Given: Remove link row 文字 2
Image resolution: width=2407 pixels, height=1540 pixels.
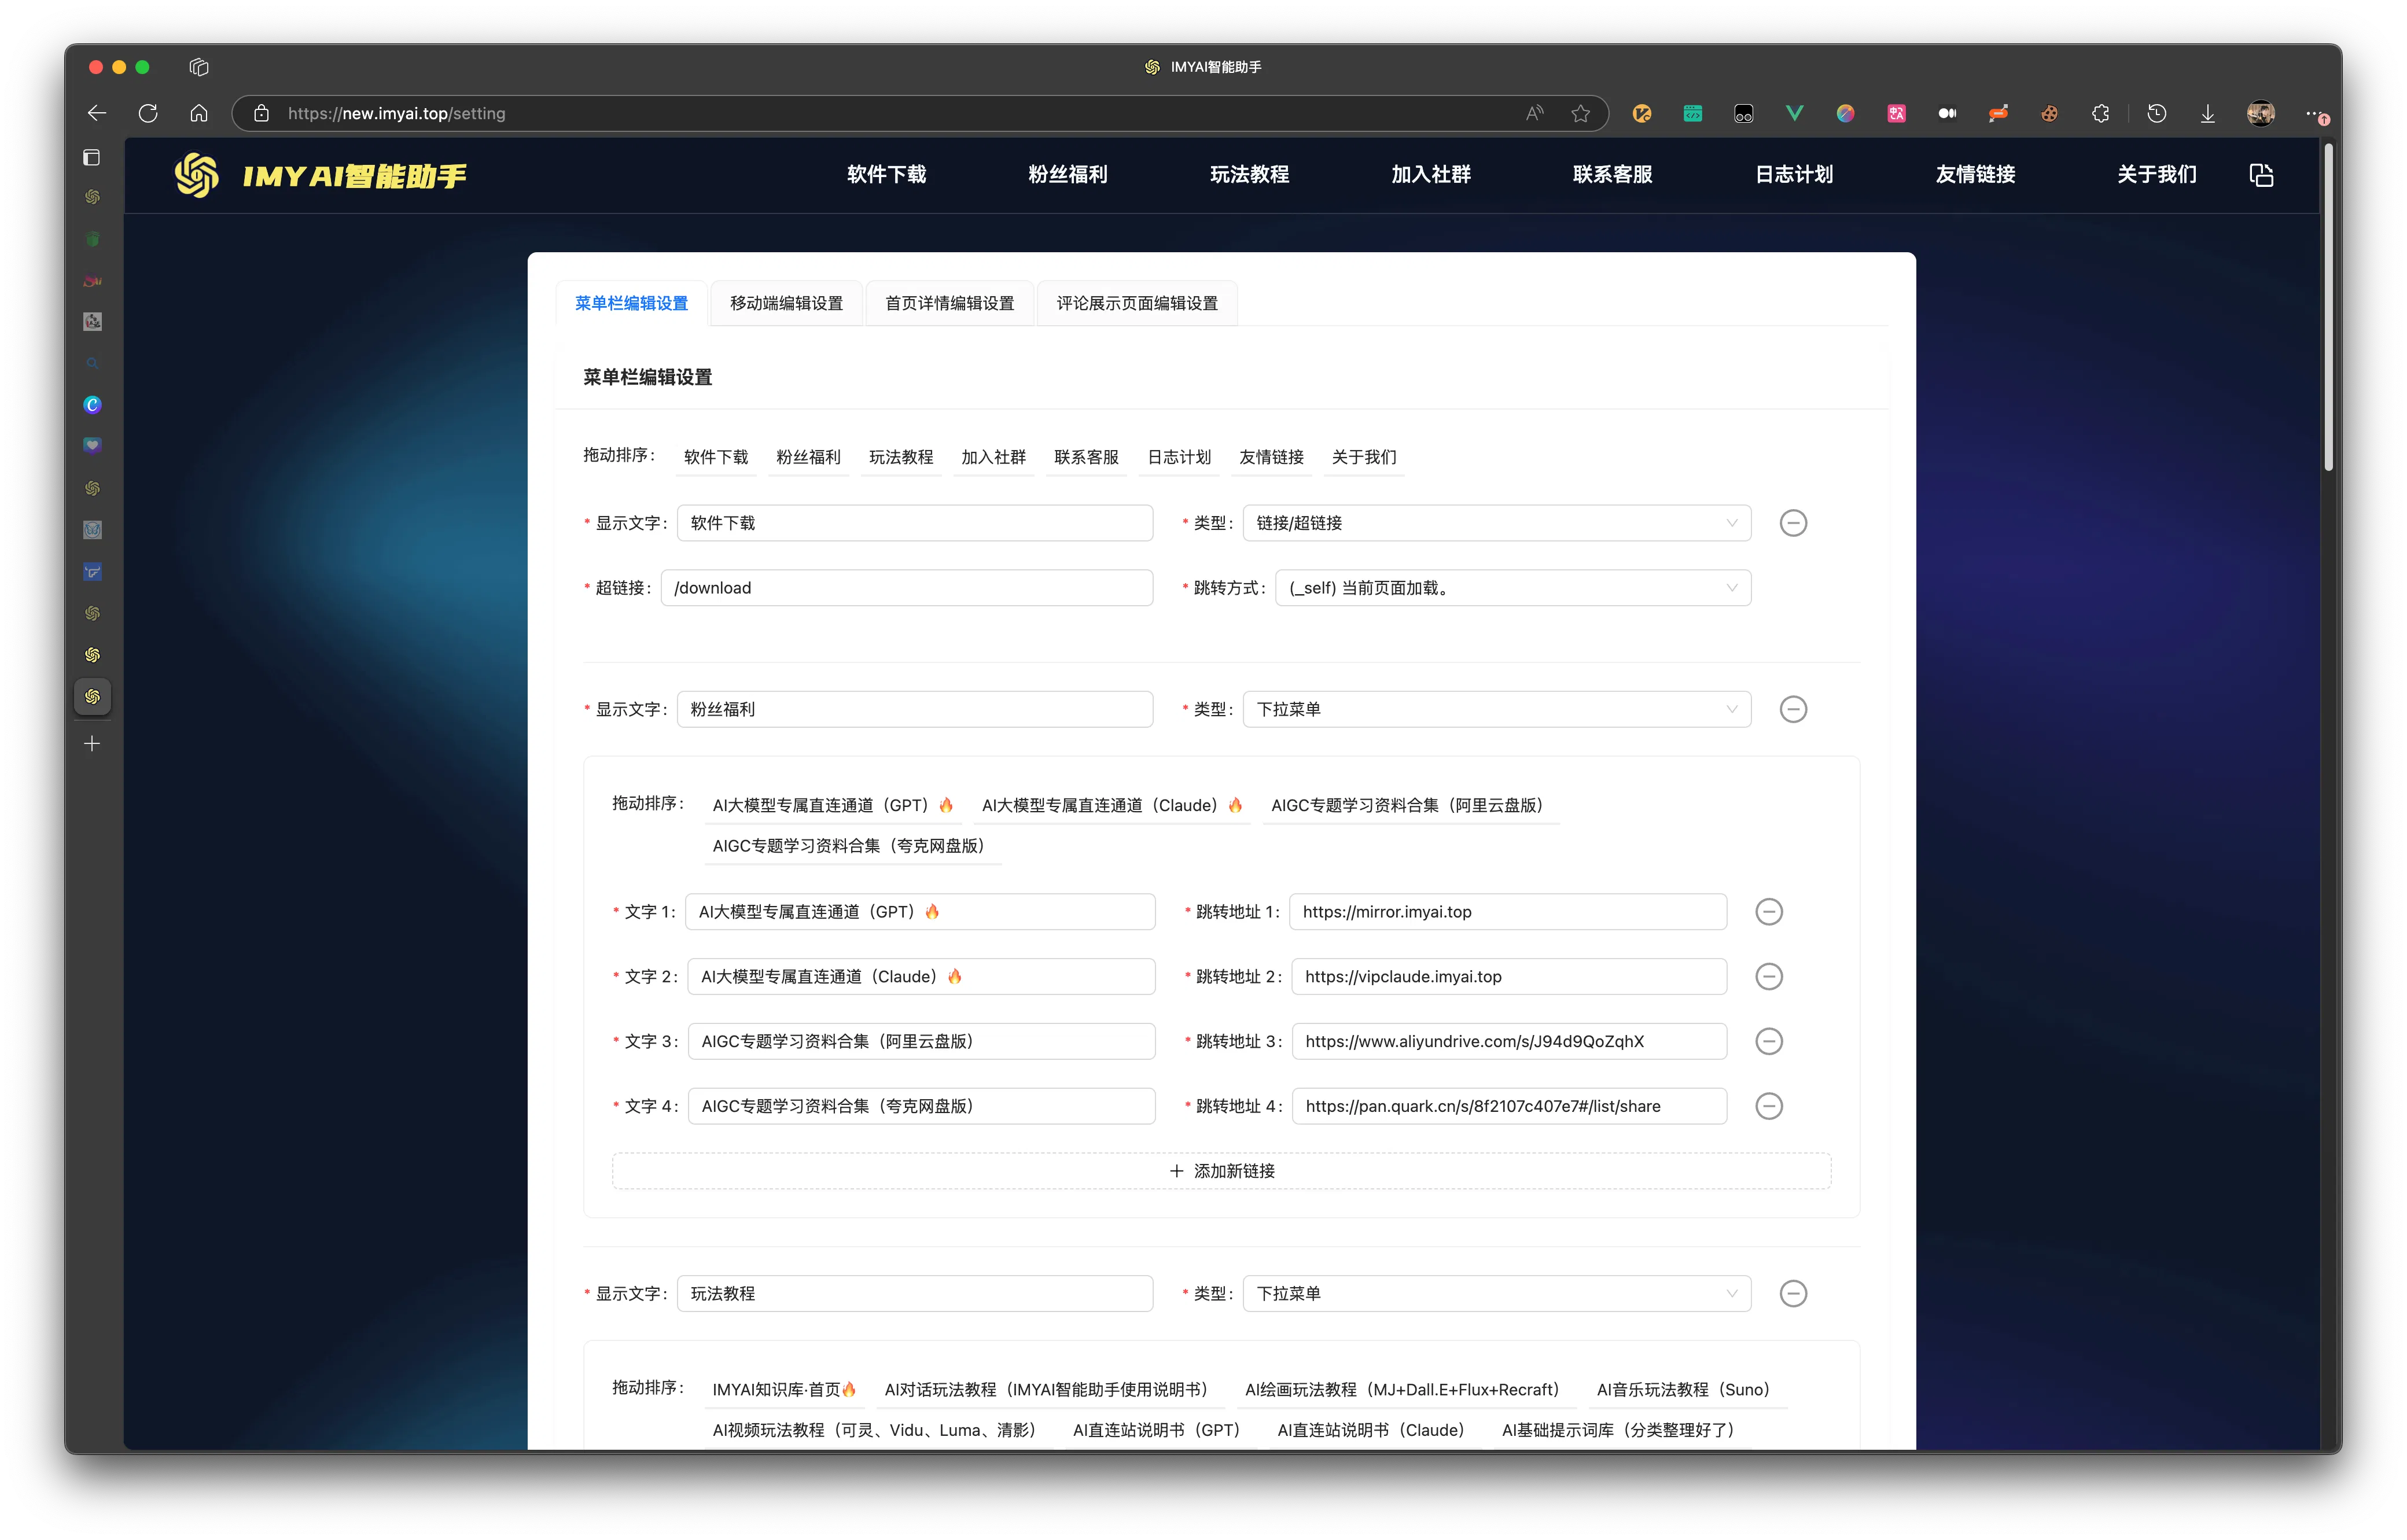Looking at the screenshot, I should [x=1769, y=976].
